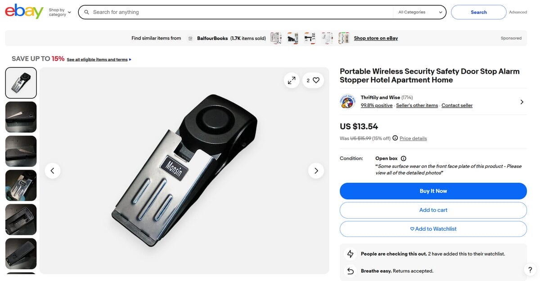Select the second product image thumbnail

tap(21, 117)
